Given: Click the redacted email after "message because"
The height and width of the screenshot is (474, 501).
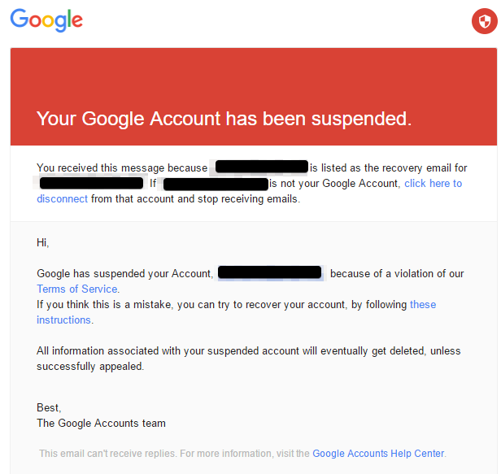Looking at the screenshot, I should click(x=261, y=167).
